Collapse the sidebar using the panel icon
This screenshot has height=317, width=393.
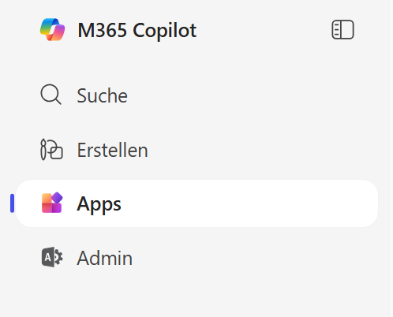click(x=342, y=30)
